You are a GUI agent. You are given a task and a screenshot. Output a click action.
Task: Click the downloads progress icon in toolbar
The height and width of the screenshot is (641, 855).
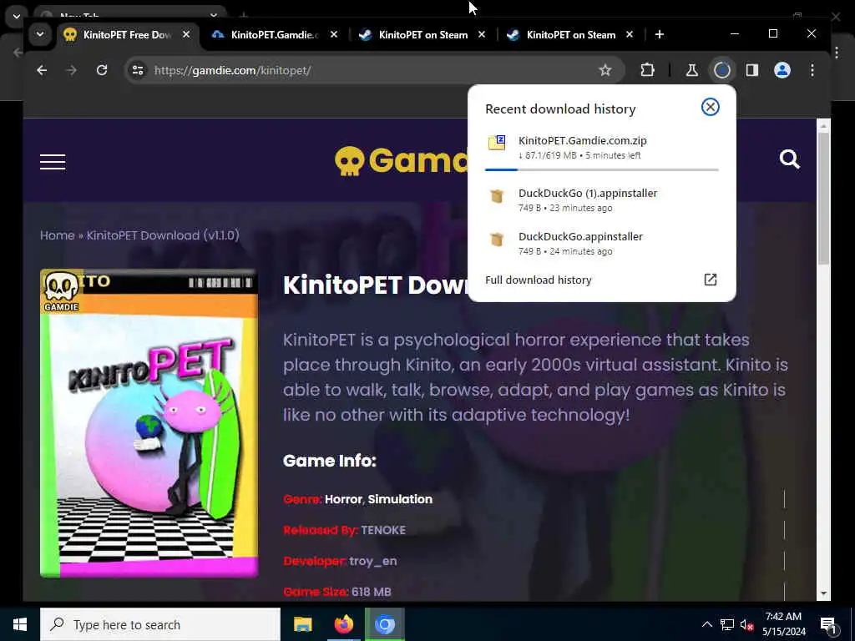point(722,70)
